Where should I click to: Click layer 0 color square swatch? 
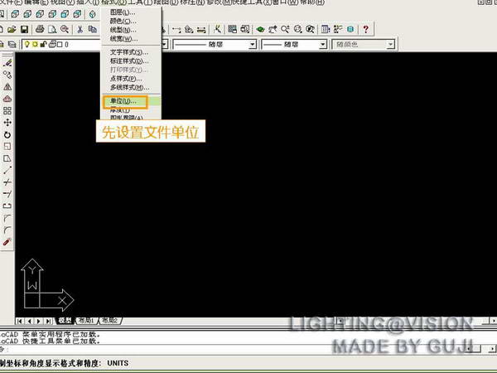click(60, 45)
